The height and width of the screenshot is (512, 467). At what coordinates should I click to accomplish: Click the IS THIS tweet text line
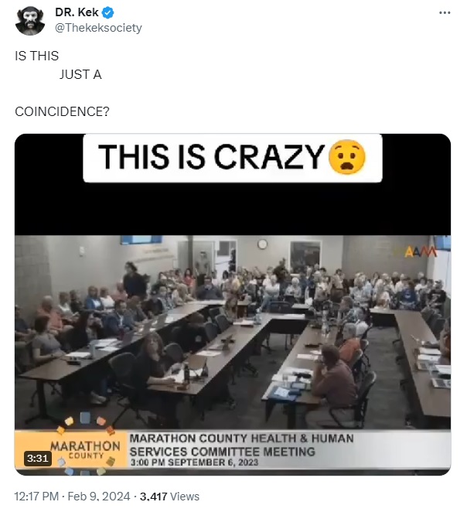coord(36,56)
